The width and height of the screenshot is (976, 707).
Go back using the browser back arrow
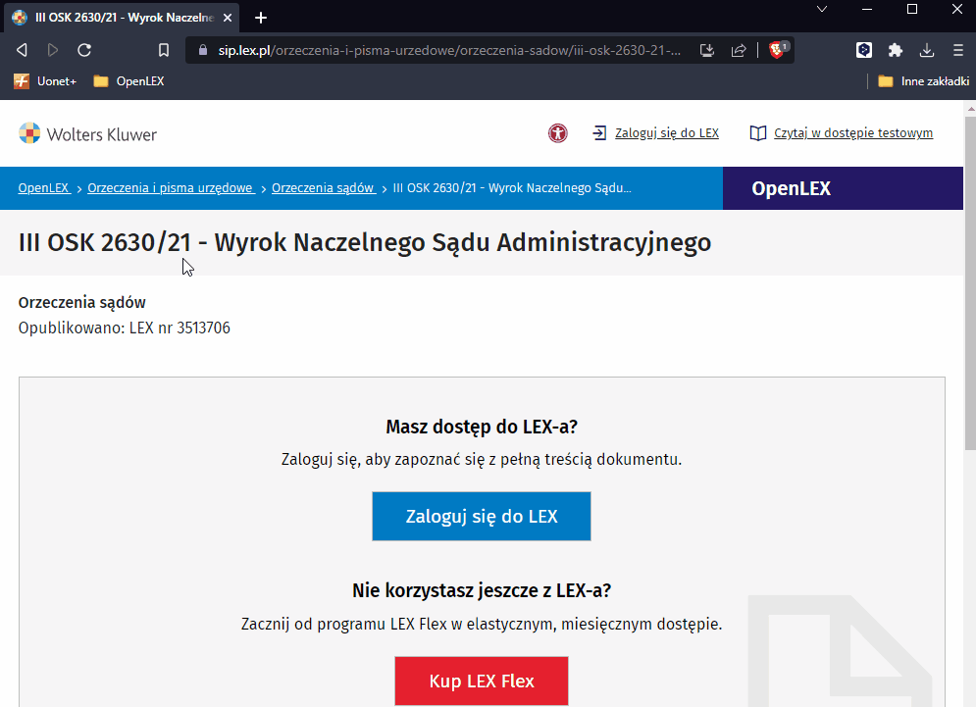click(x=22, y=50)
